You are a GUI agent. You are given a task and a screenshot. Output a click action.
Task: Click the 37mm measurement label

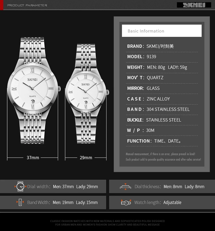pos(33,158)
